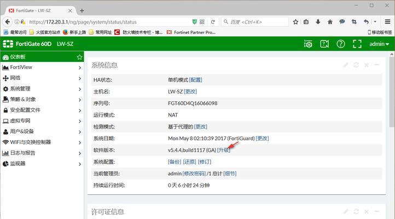
Task: Open the bookmarks library icon
Action: coord(306,22)
